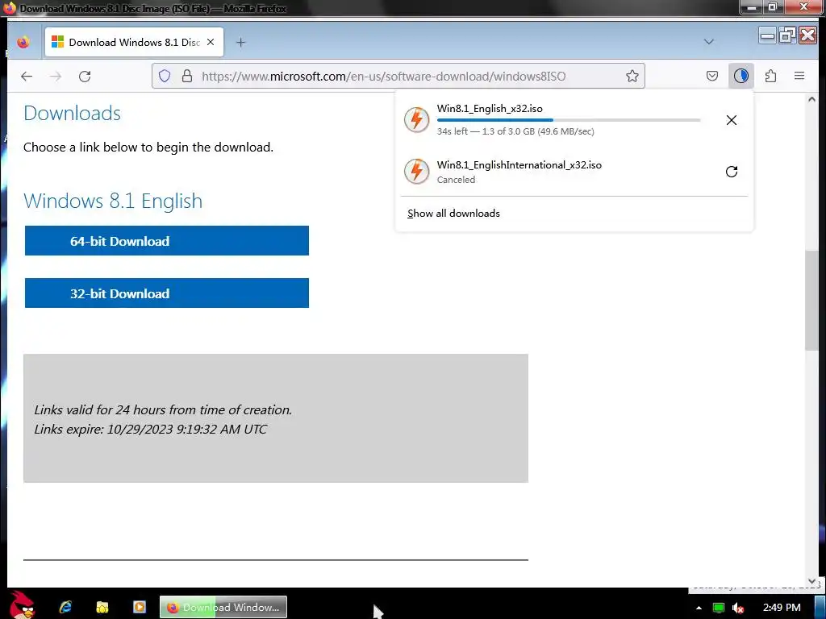Open the tracking protection shield icon
The width and height of the screenshot is (826, 619).
pyautogui.click(x=165, y=77)
